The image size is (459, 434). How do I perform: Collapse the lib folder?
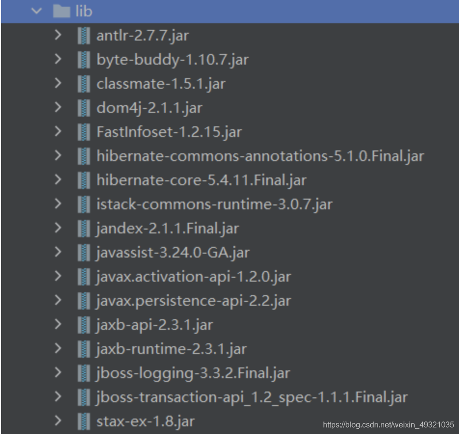tap(36, 11)
